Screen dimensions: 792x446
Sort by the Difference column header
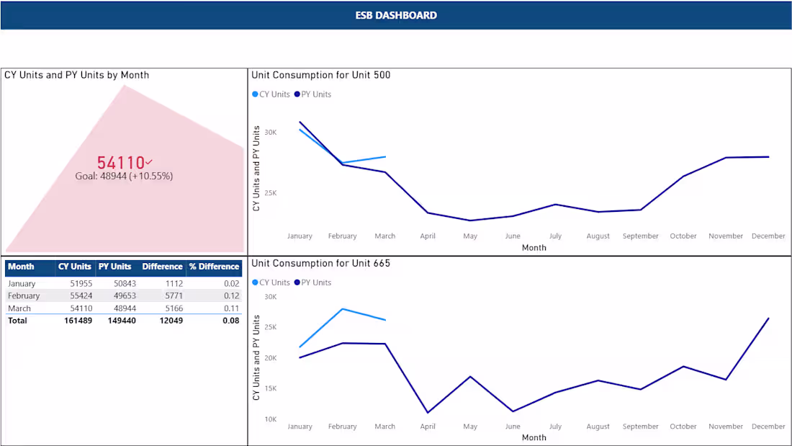pos(162,267)
